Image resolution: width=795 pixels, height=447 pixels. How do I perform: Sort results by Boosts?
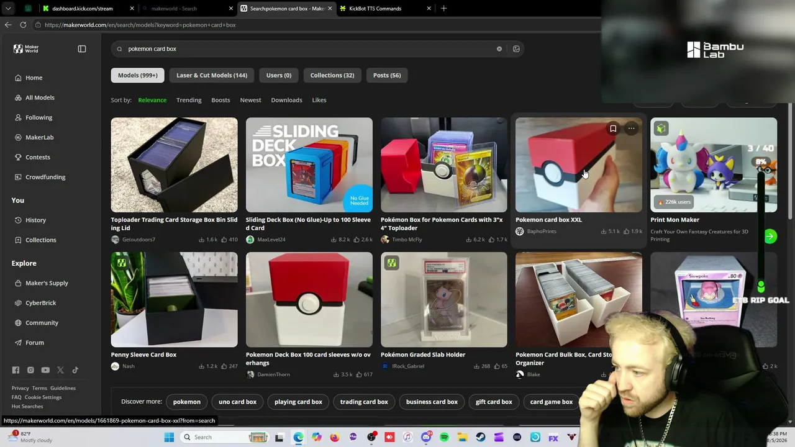220,100
